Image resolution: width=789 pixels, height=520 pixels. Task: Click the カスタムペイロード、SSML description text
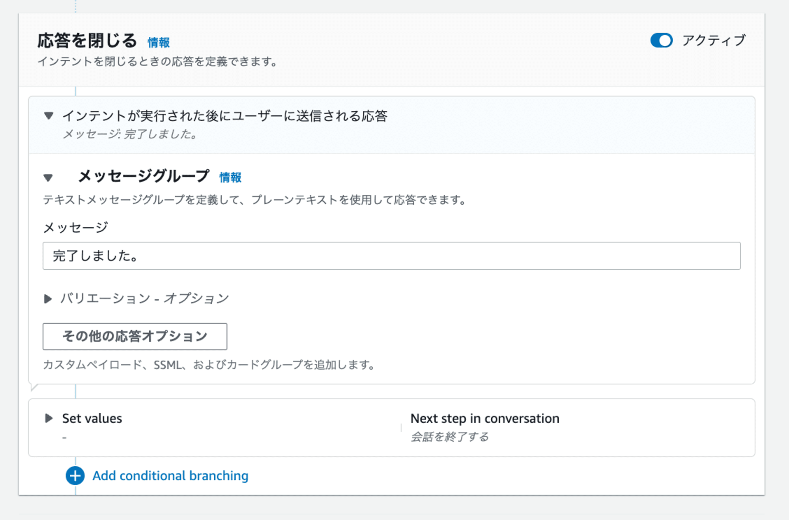click(209, 365)
